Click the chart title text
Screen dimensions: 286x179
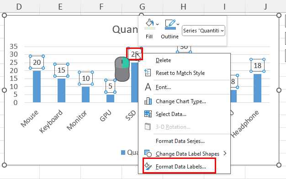(125, 29)
